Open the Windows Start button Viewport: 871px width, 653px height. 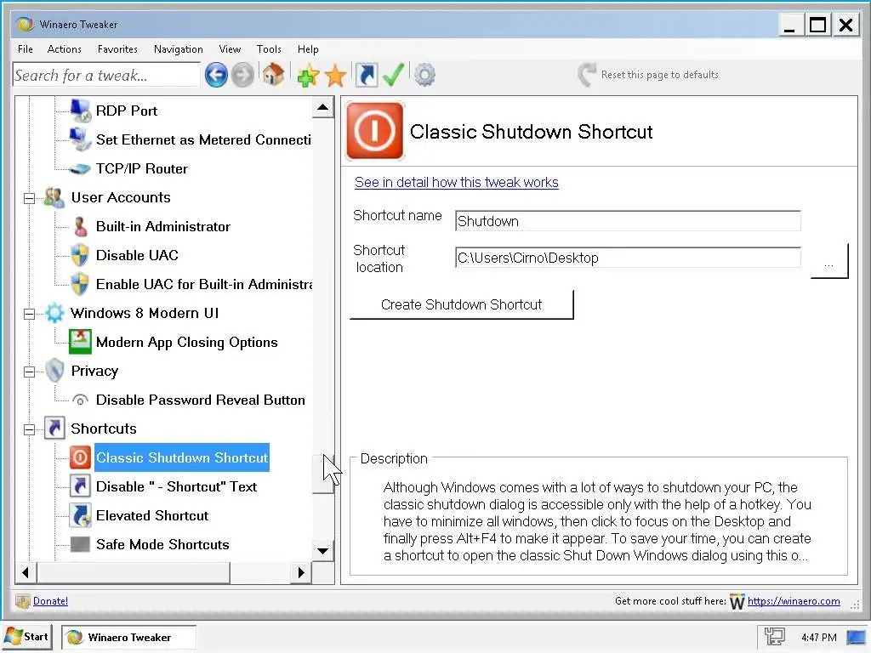click(28, 637)
